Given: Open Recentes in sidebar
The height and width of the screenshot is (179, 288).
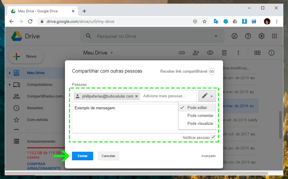Looking at the screenshot, I should (x=35, y=108).
